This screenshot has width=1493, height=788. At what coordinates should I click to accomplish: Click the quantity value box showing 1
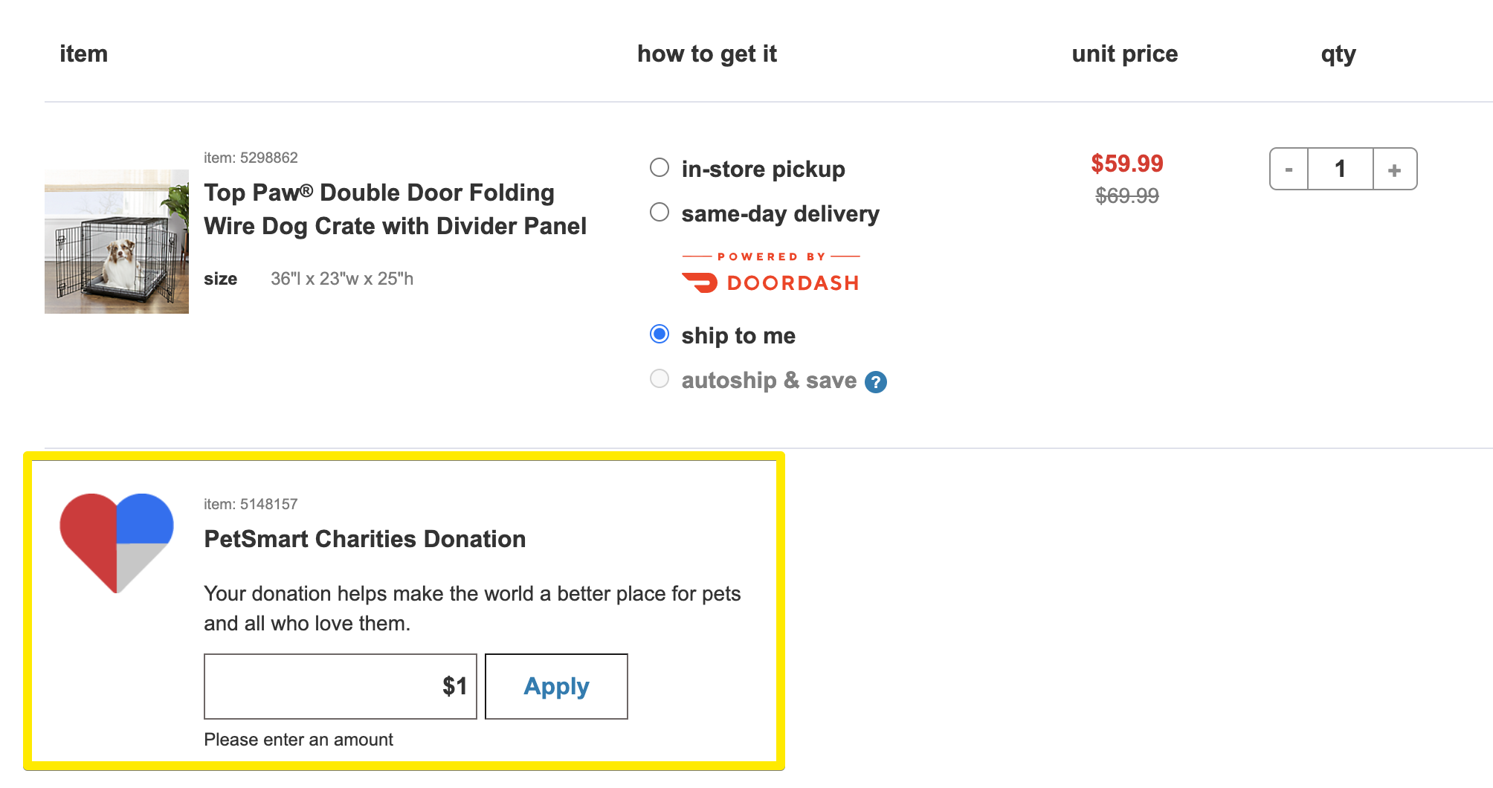click(1340, 169)
